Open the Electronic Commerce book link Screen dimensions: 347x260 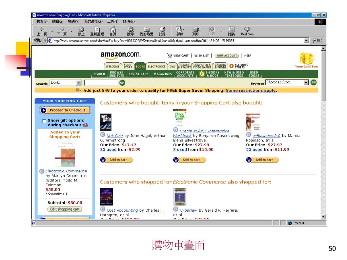[x=66, y=171]
